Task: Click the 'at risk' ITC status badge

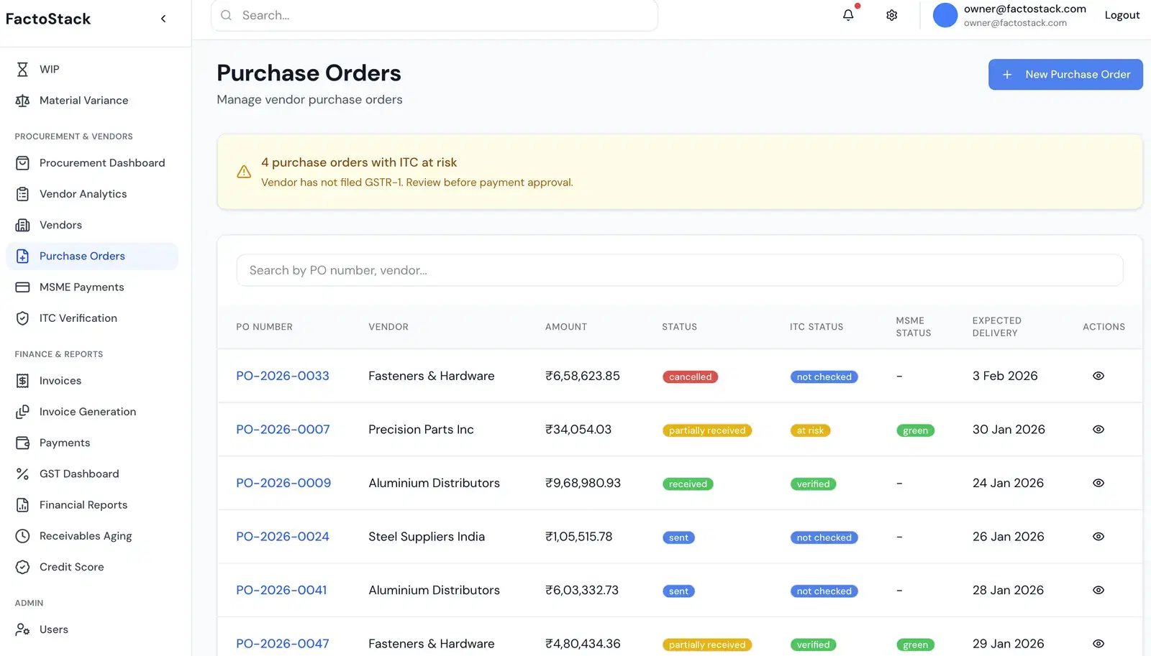Action: click(x=810, y=430)
